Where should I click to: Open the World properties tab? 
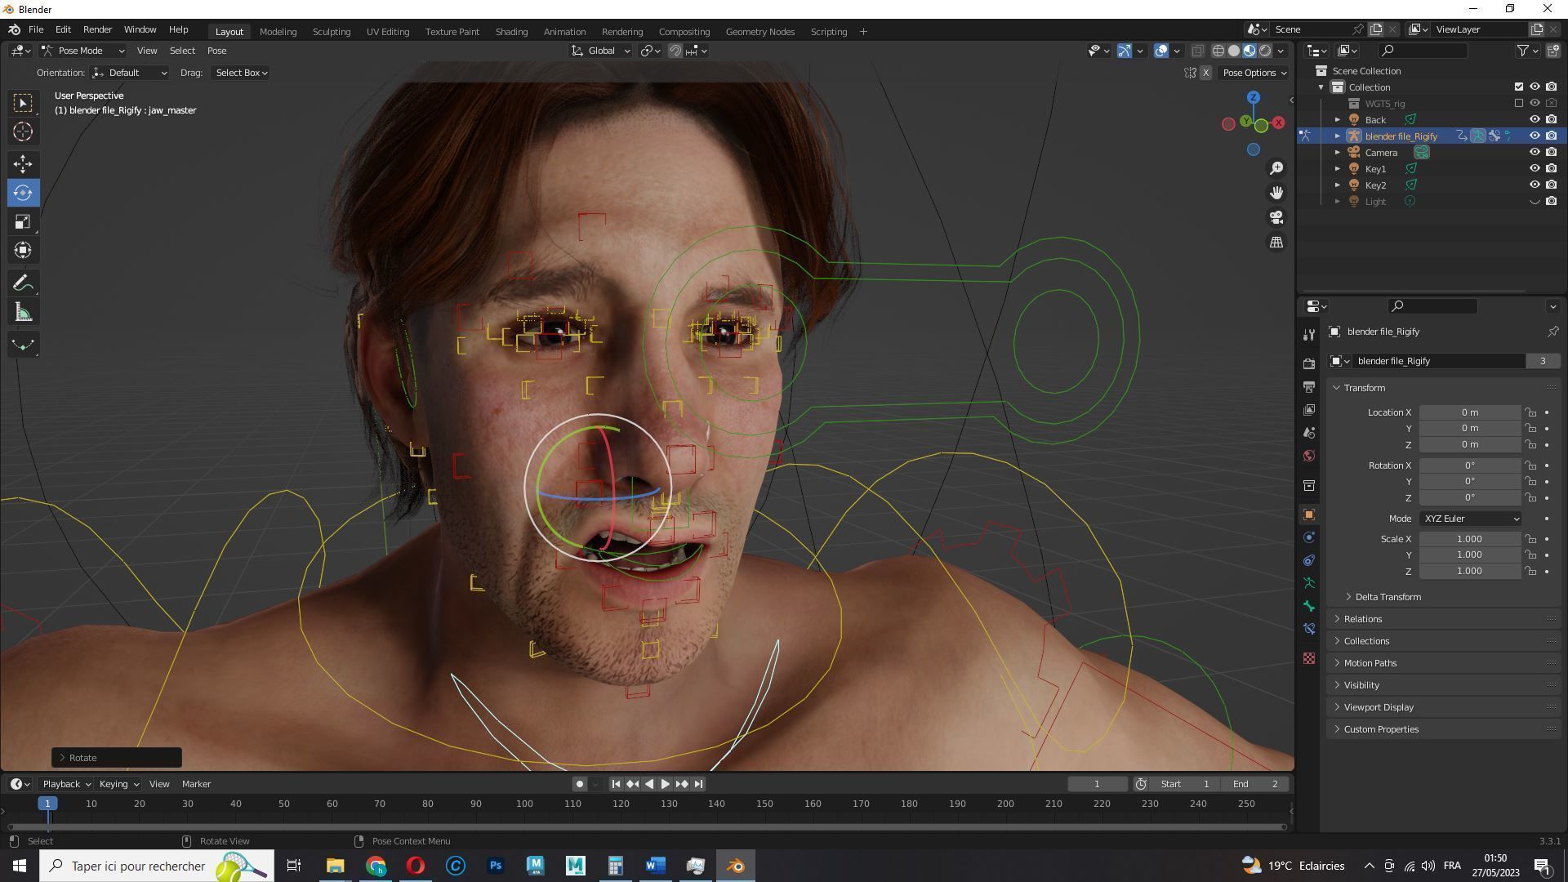1309,456
